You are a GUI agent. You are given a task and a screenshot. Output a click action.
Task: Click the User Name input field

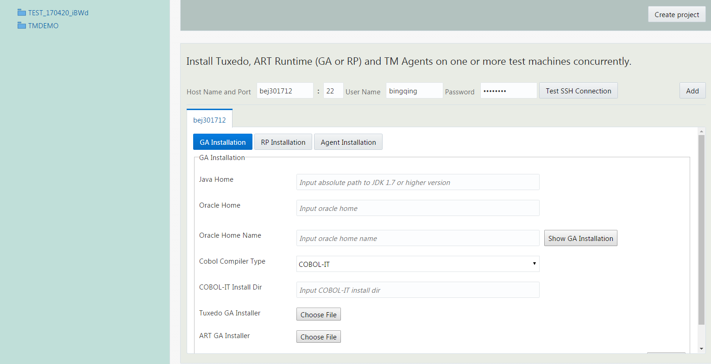coord(414,91)
